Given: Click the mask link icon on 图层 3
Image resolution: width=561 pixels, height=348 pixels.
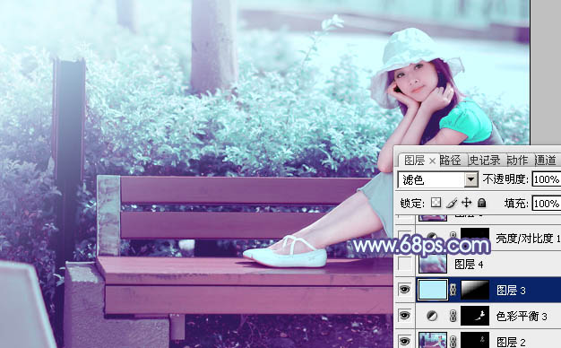Looking at the screenshot, I should coord(453,290).
